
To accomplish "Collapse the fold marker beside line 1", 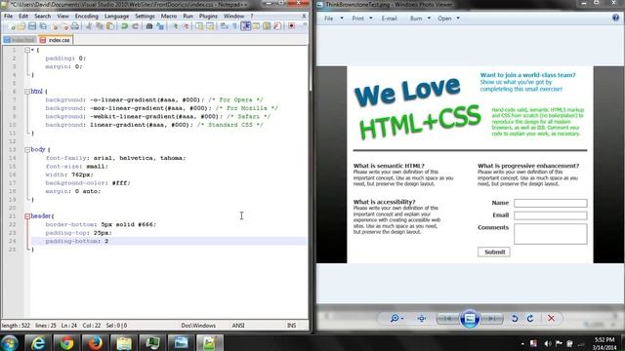I will tap(27, 50).
